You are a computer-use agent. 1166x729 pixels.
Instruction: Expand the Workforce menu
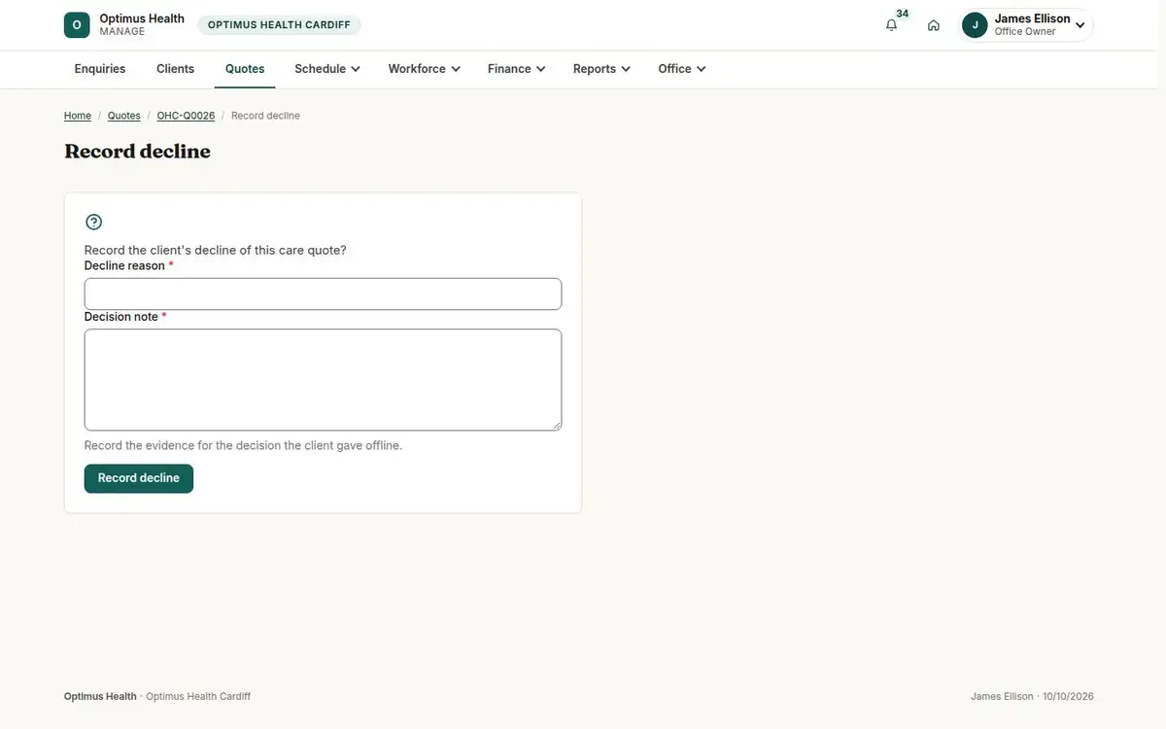[424, 69]
